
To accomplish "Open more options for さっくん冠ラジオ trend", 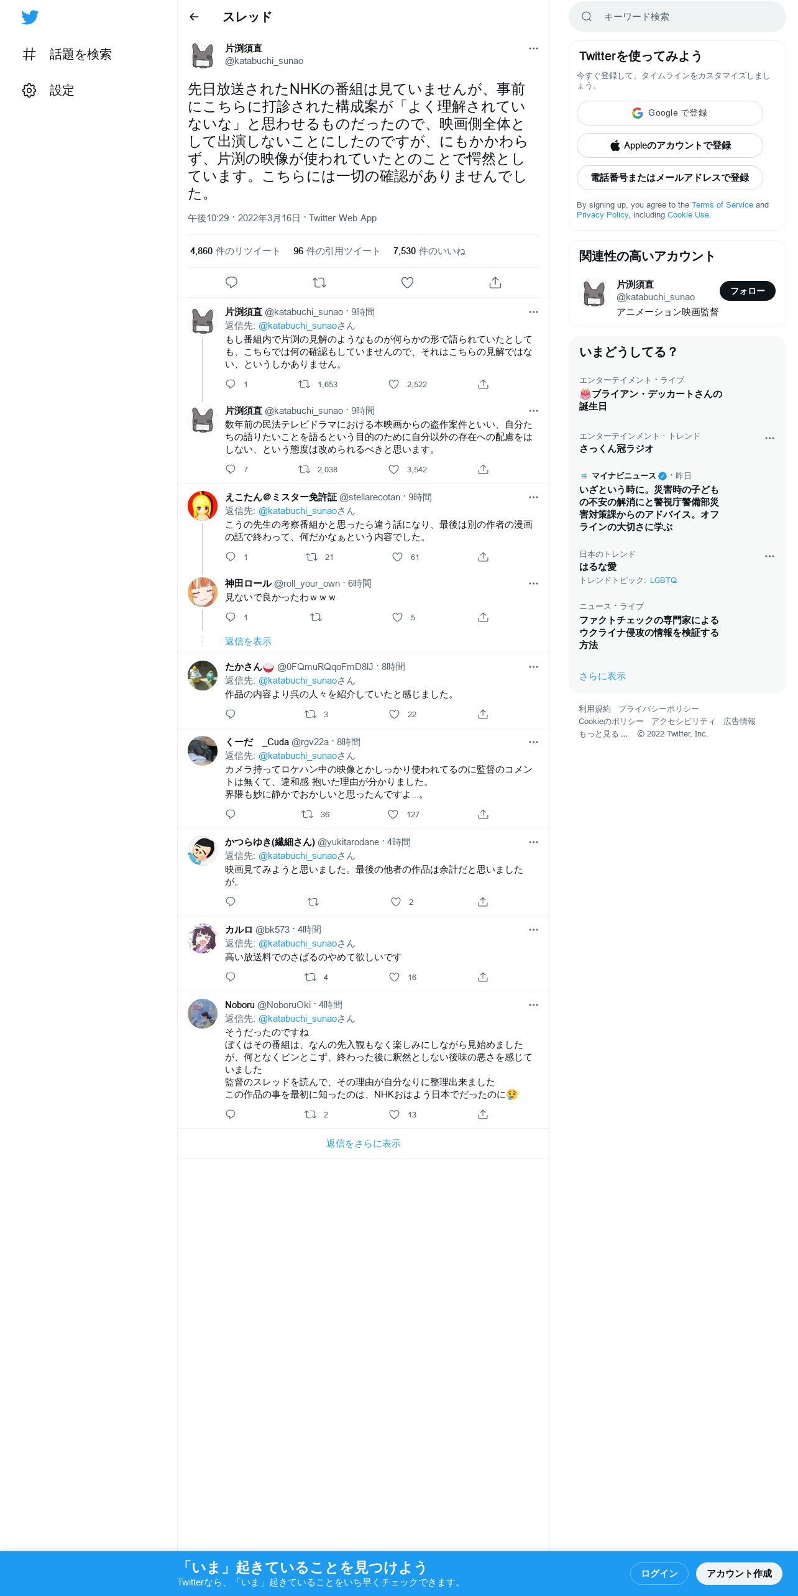I will [x=769, y=438].
